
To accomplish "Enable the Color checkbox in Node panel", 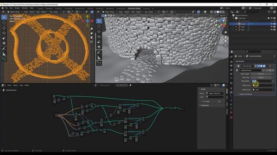I will pos(204,102).
